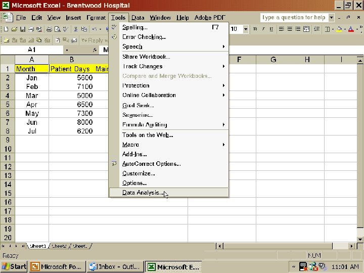
Task: Toggle italic formatting
Action: pos(263,29)
